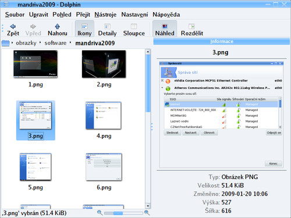Image resolution: width=291 pixels, height=218 pixels.
Task: Split the view with Rozdělit
Action: tap(192, 30)
